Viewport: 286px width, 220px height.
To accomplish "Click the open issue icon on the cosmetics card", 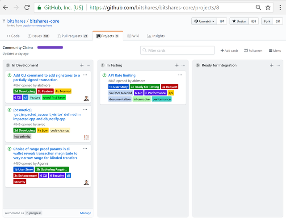I will pos(9,110).
